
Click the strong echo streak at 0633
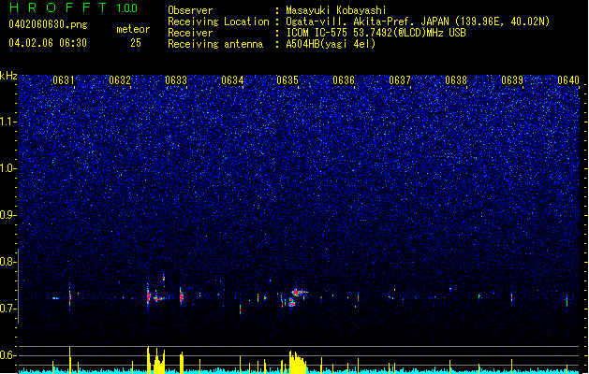pyautogui.click(x=182, y=297)
